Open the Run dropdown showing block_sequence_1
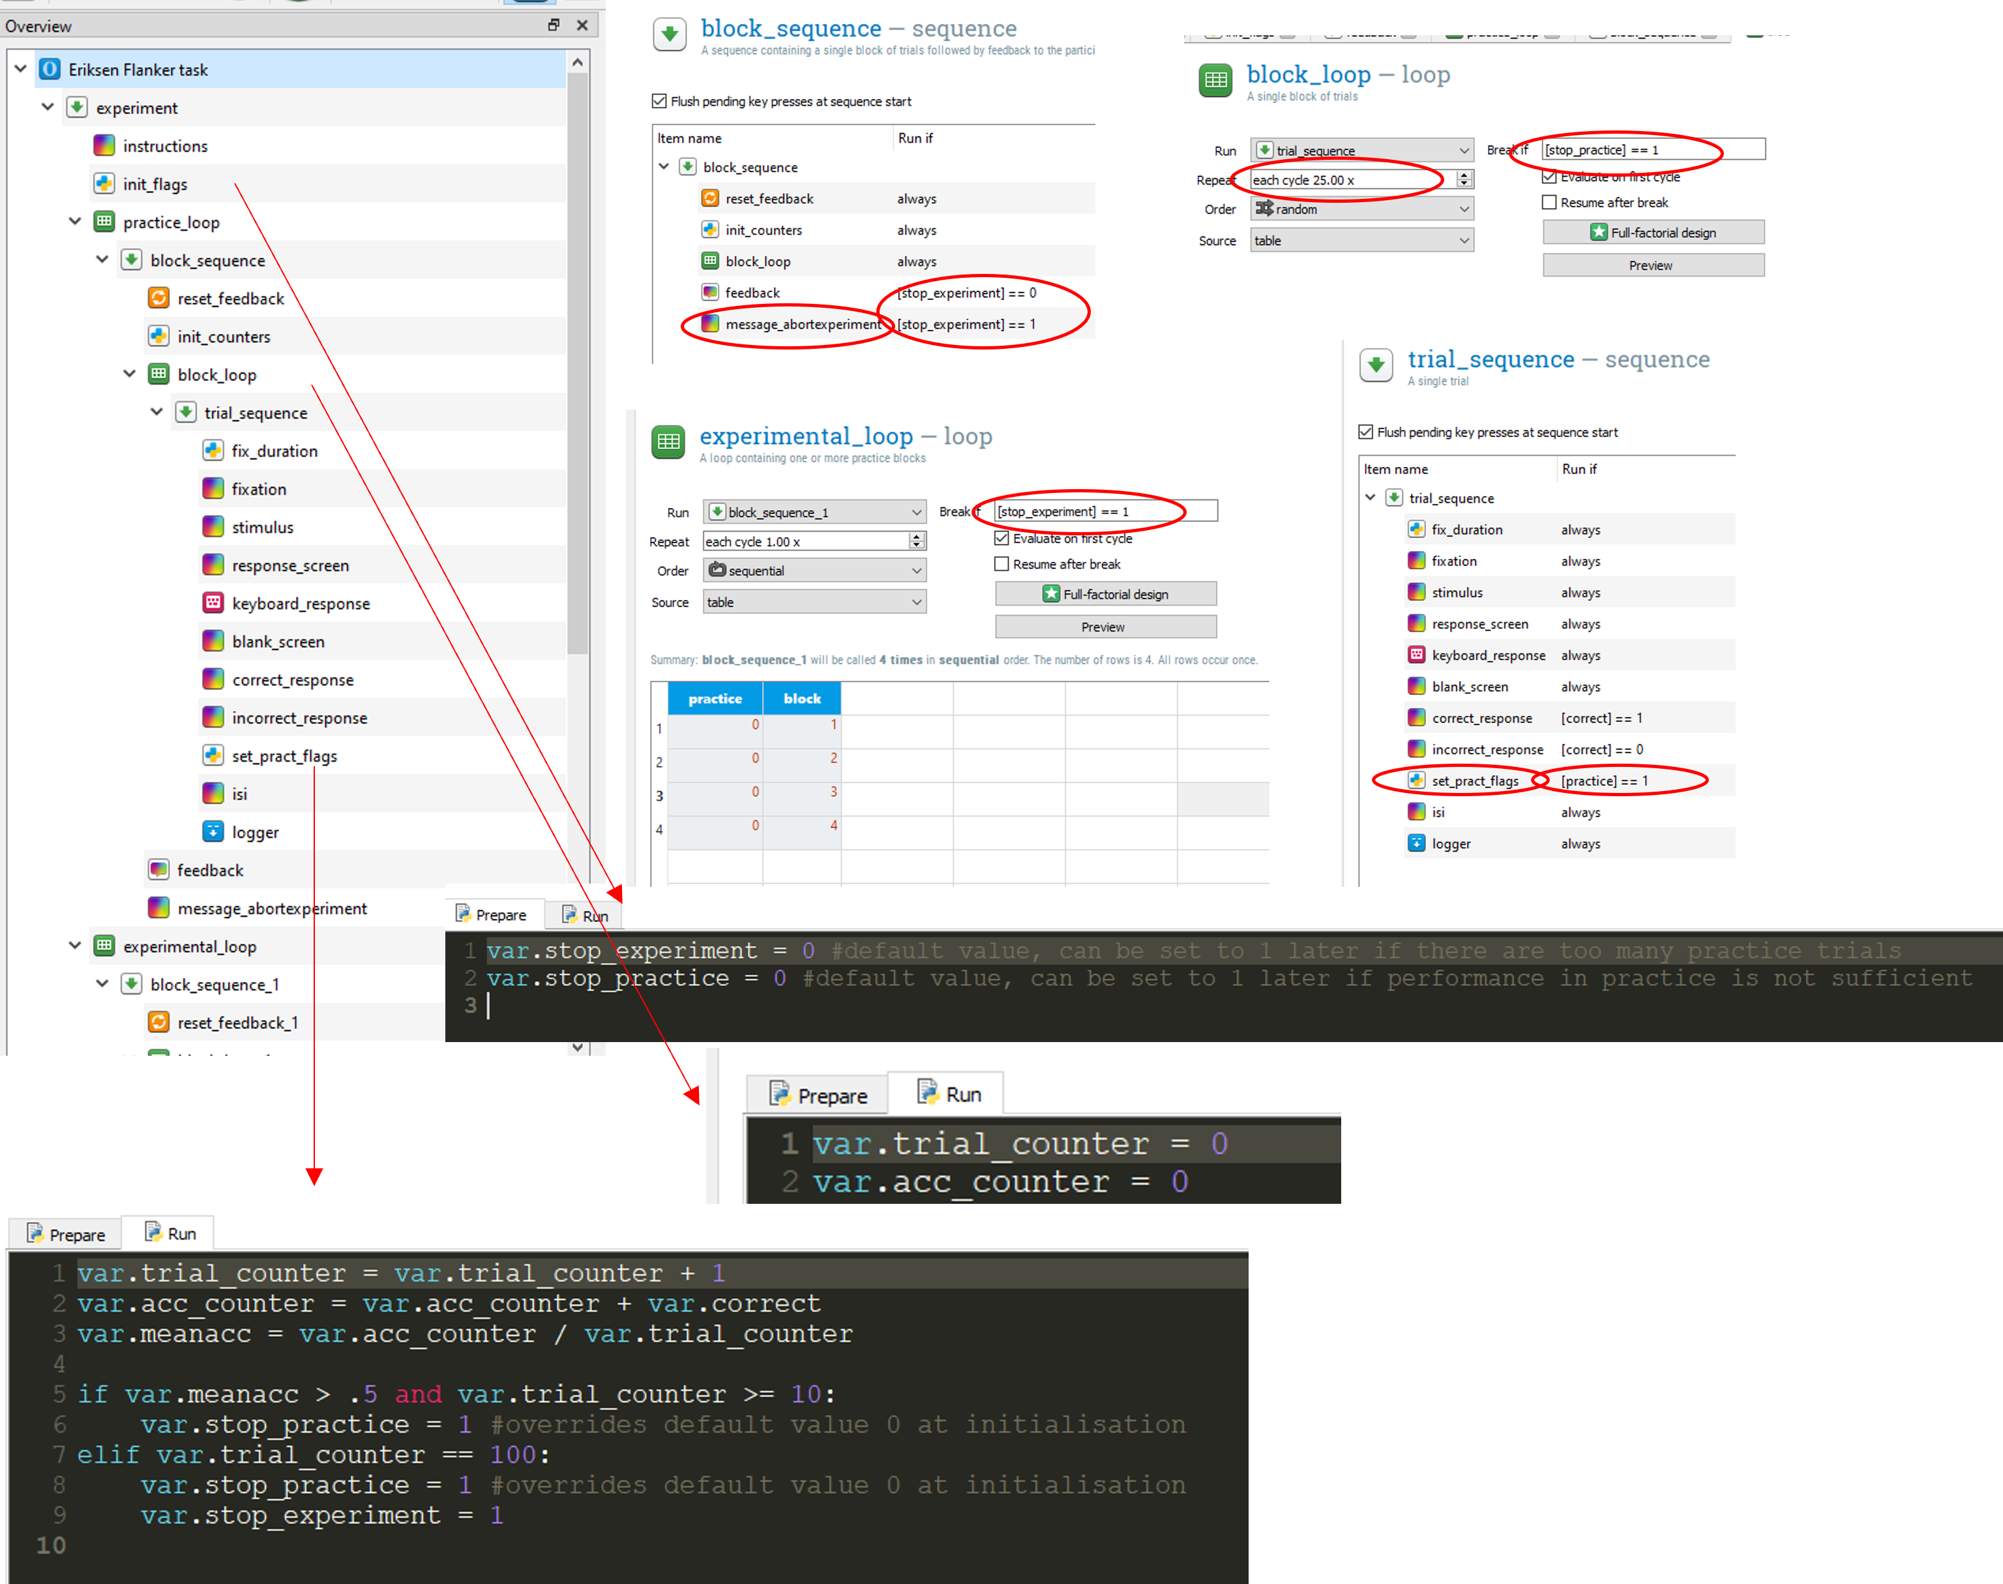This screenshot has height=1584, width=2003. 813,512
